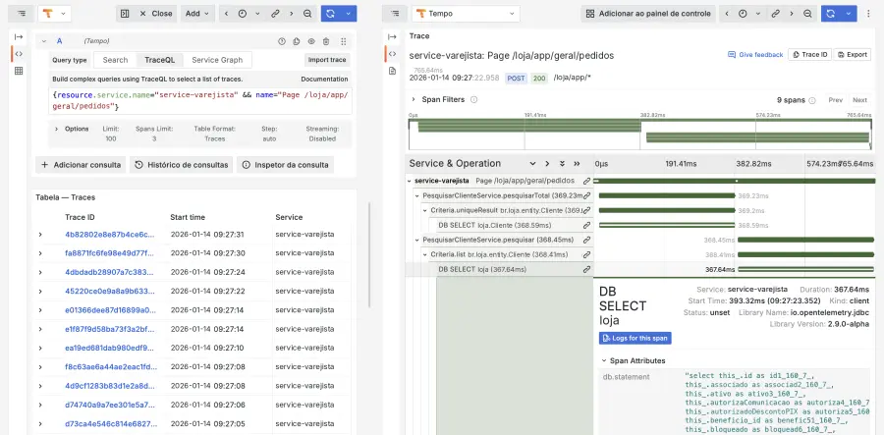
Task: Click Adicionar ao painel de controle
Action: (x=648, y=14)
